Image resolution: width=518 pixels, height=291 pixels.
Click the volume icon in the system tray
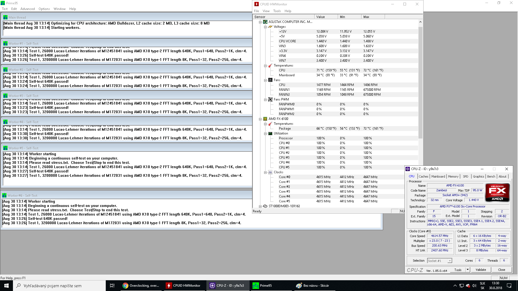tap(474, 286)
